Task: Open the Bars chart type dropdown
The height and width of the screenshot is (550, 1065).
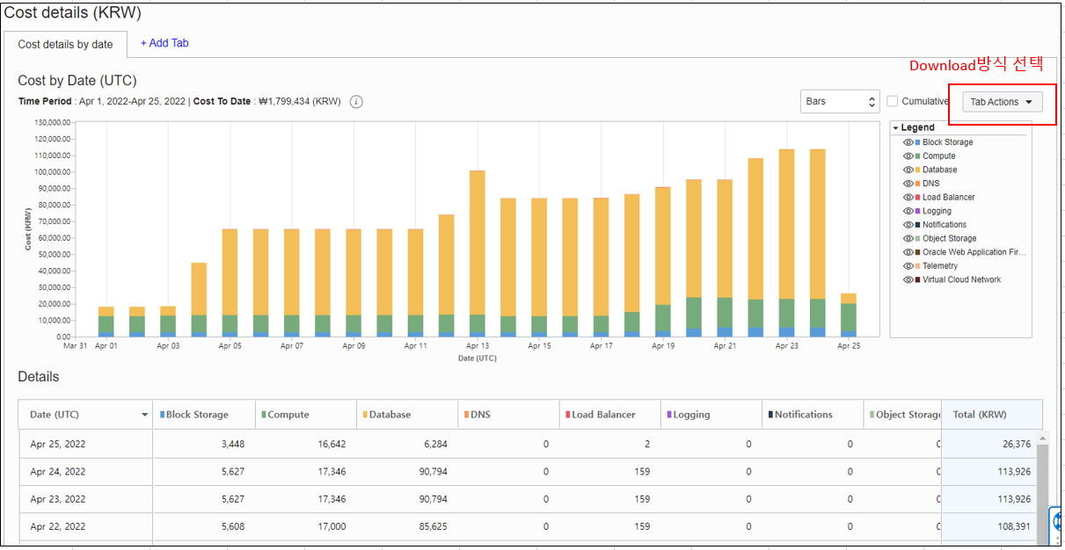Action: coord(840,102)
